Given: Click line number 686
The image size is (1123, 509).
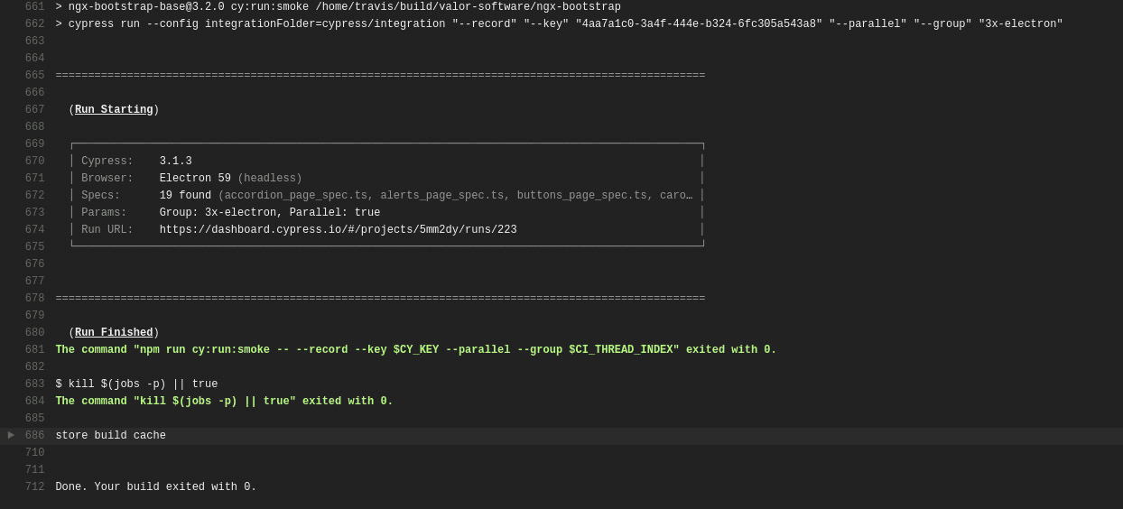Looking at the screenshot, I should click(34, 436).
